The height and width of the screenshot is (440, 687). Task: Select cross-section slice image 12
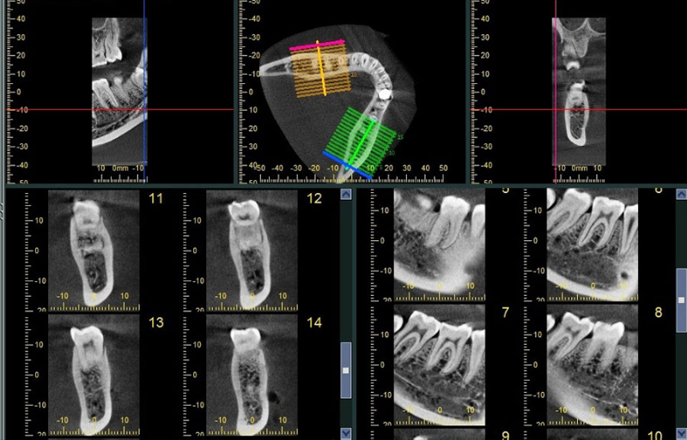pyautogui.click(x=252, y=250)
